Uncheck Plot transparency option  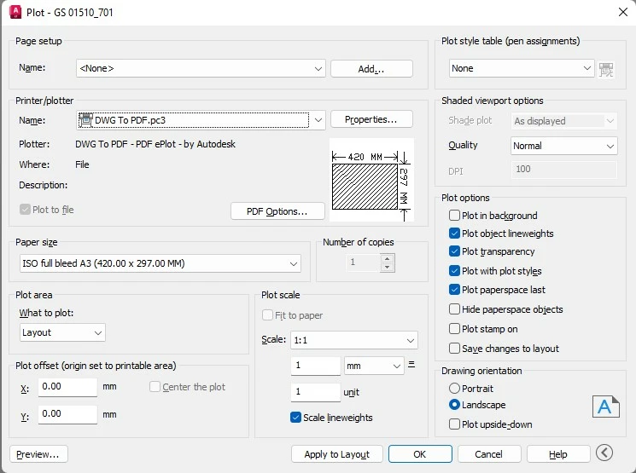(454, 251)
